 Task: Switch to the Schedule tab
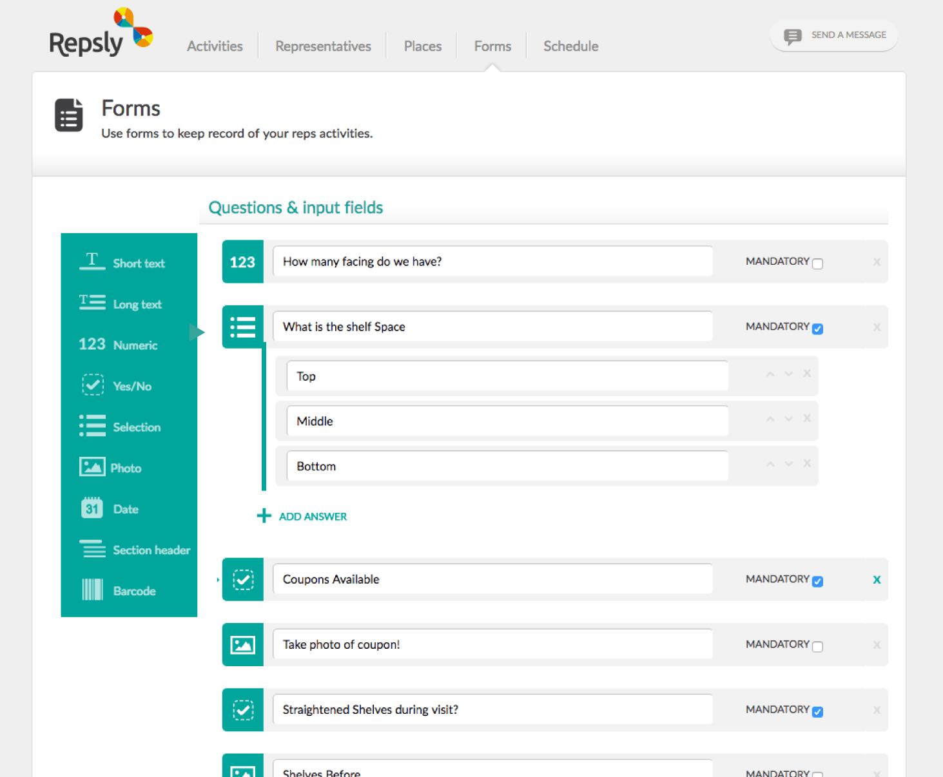click(x=570, y=46)
